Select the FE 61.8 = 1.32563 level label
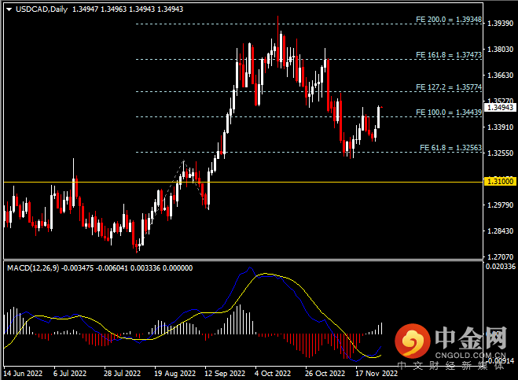The height and width of the screenshot is (380, 518). [449, 147]
